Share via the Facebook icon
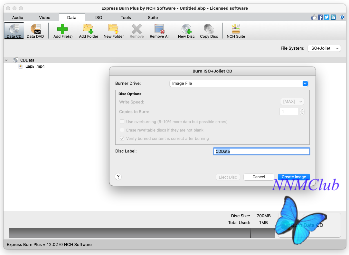 click(x=320, y=17)
